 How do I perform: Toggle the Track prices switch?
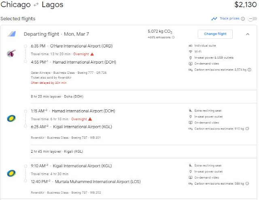[252, 19]
